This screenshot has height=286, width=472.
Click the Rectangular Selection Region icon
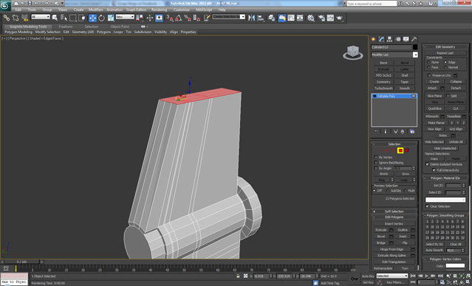(73, 18)
